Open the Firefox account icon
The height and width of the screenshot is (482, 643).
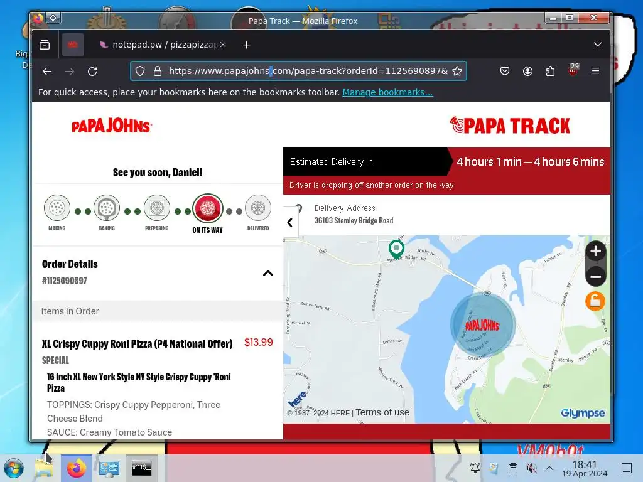click(x=527, y=72)
